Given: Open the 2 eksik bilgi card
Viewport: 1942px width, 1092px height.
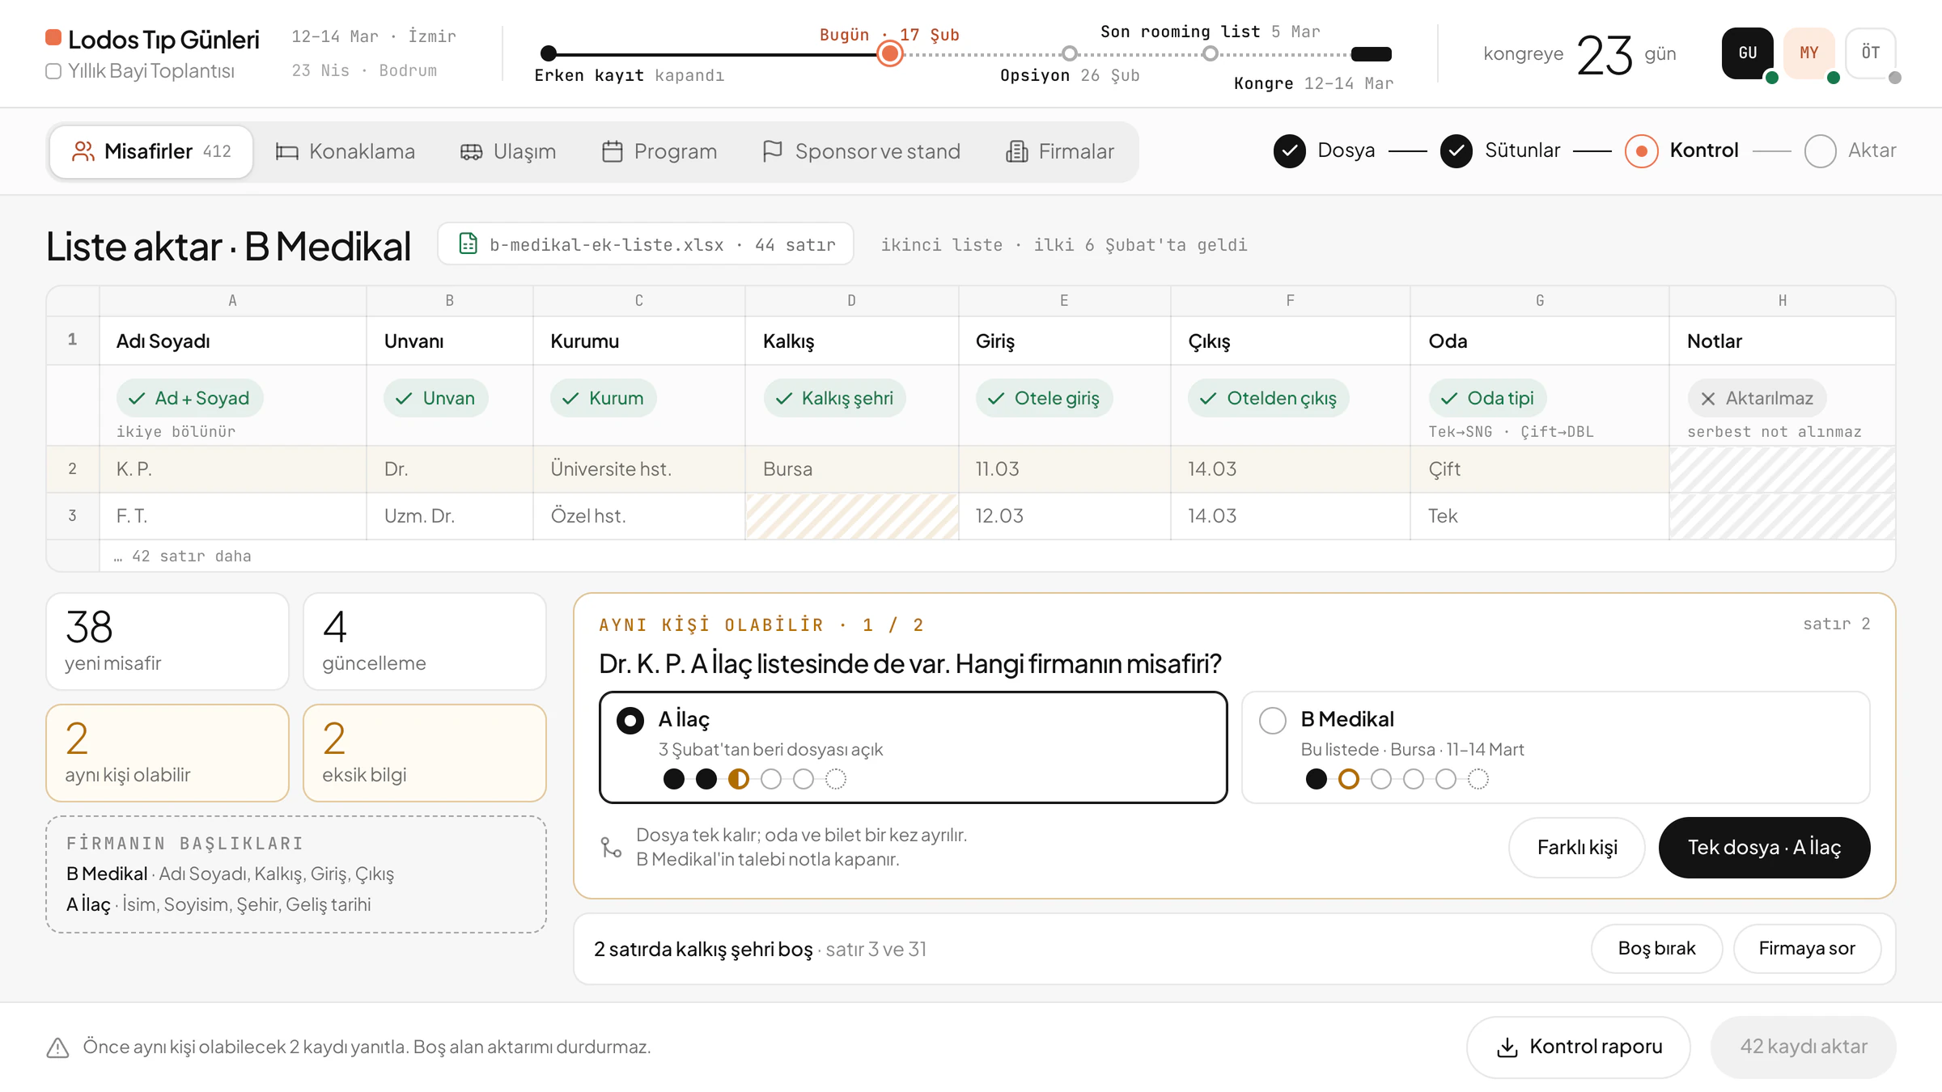Looking at the screenshot, I should 424,752.
